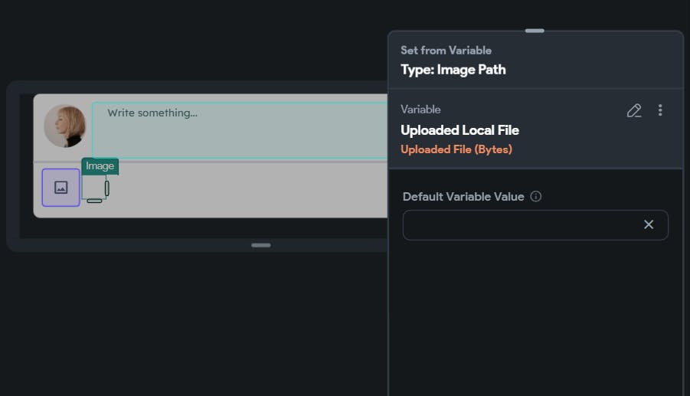Viewport: 690px width, 396px height.
Task: Click the Type: Image Path heading
Action: (453, 70)
